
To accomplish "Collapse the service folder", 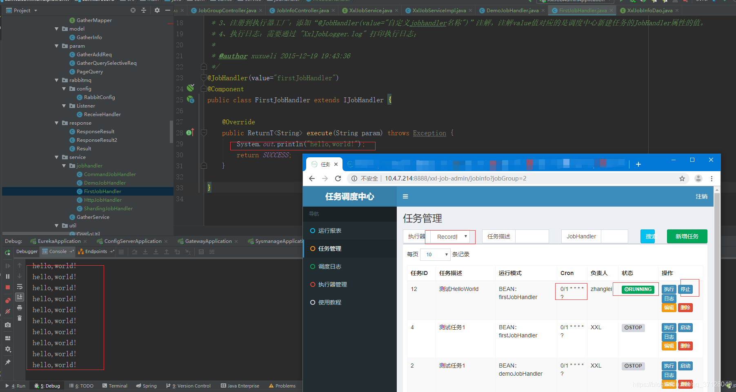I will (x=57, y=157).
